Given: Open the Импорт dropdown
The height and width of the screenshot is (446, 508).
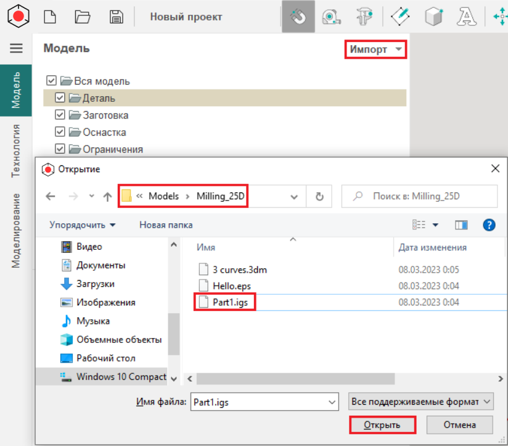Looking at the screenshot, I should pyautogui.click(x=375, y=49).
